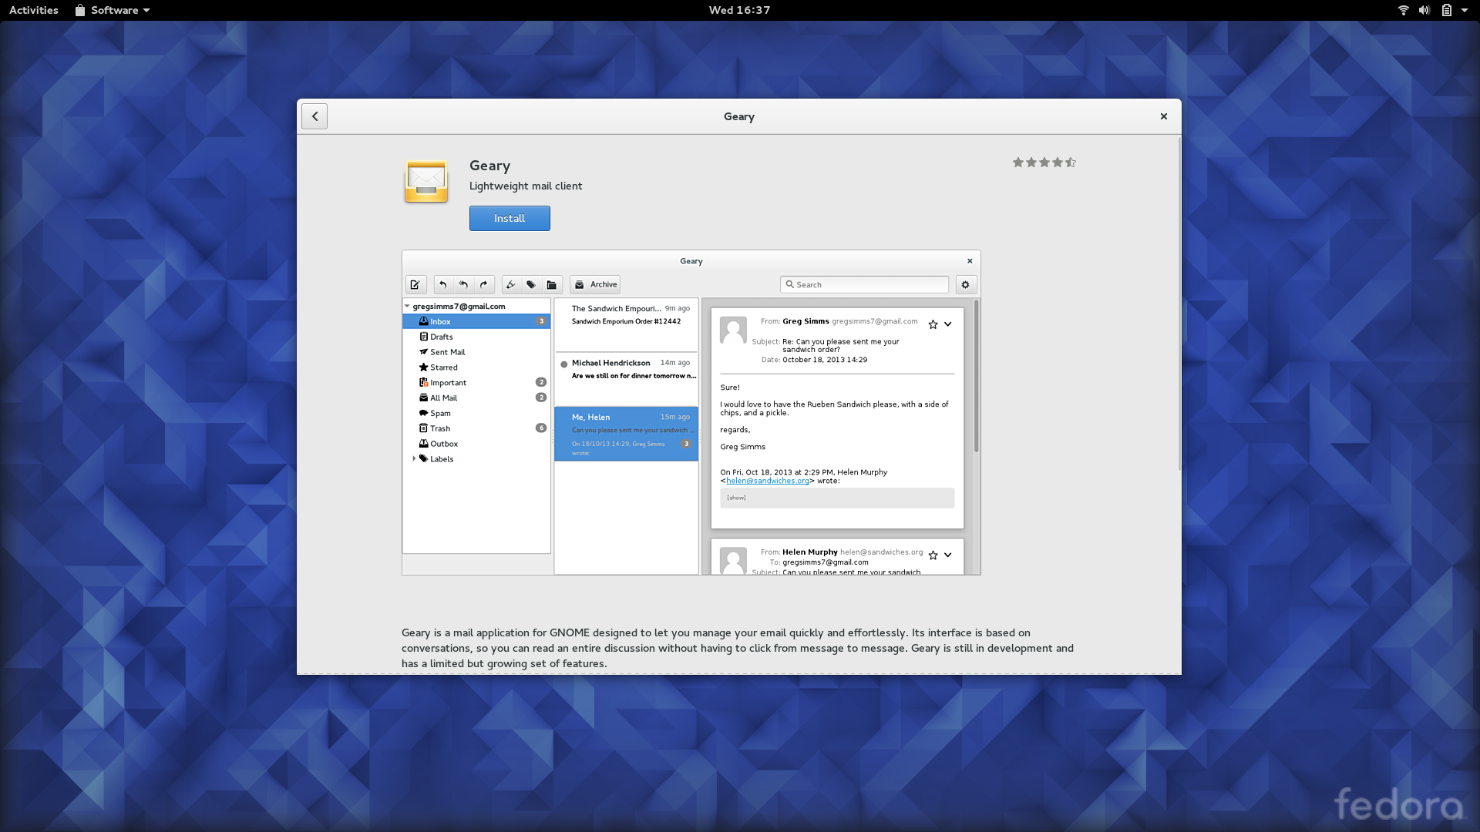Open the Me, Helen conversation

[x=626, y=434]
